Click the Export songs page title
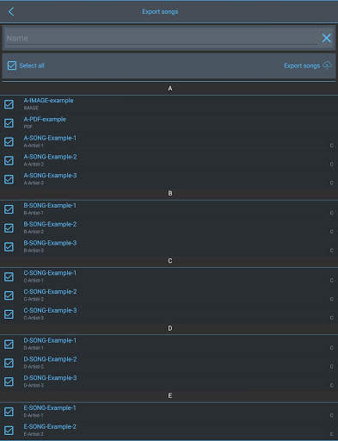 point(160,12)
